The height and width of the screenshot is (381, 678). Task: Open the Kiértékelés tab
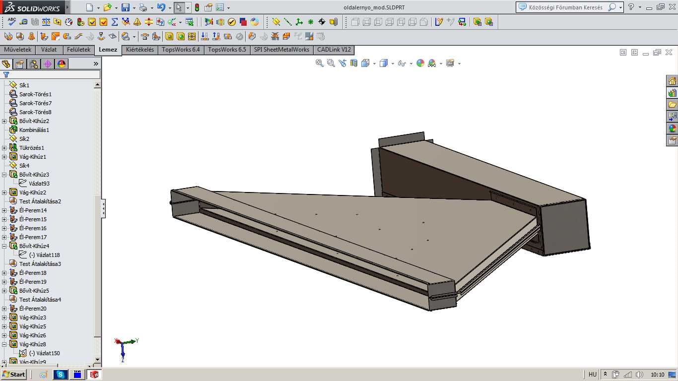pyautogui.click(x=140, y=50)
